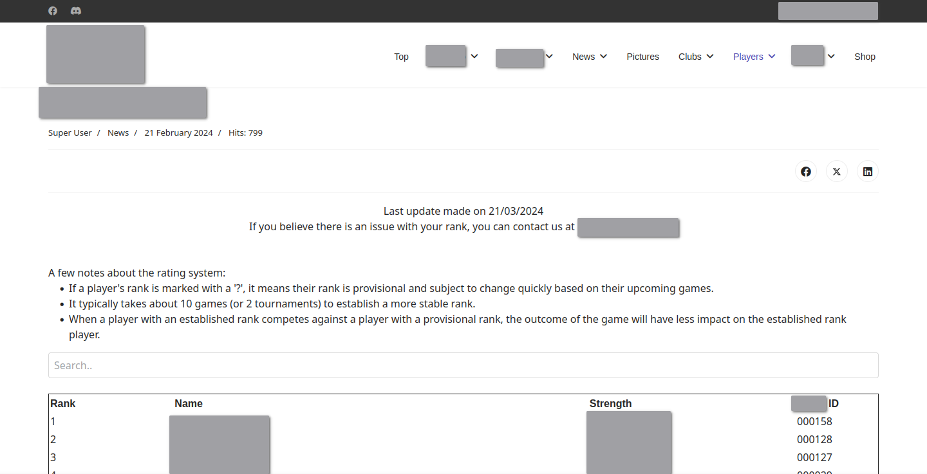Share this article on LinkedIn
This screenshot has height=474, width=927.
point(867,172)
